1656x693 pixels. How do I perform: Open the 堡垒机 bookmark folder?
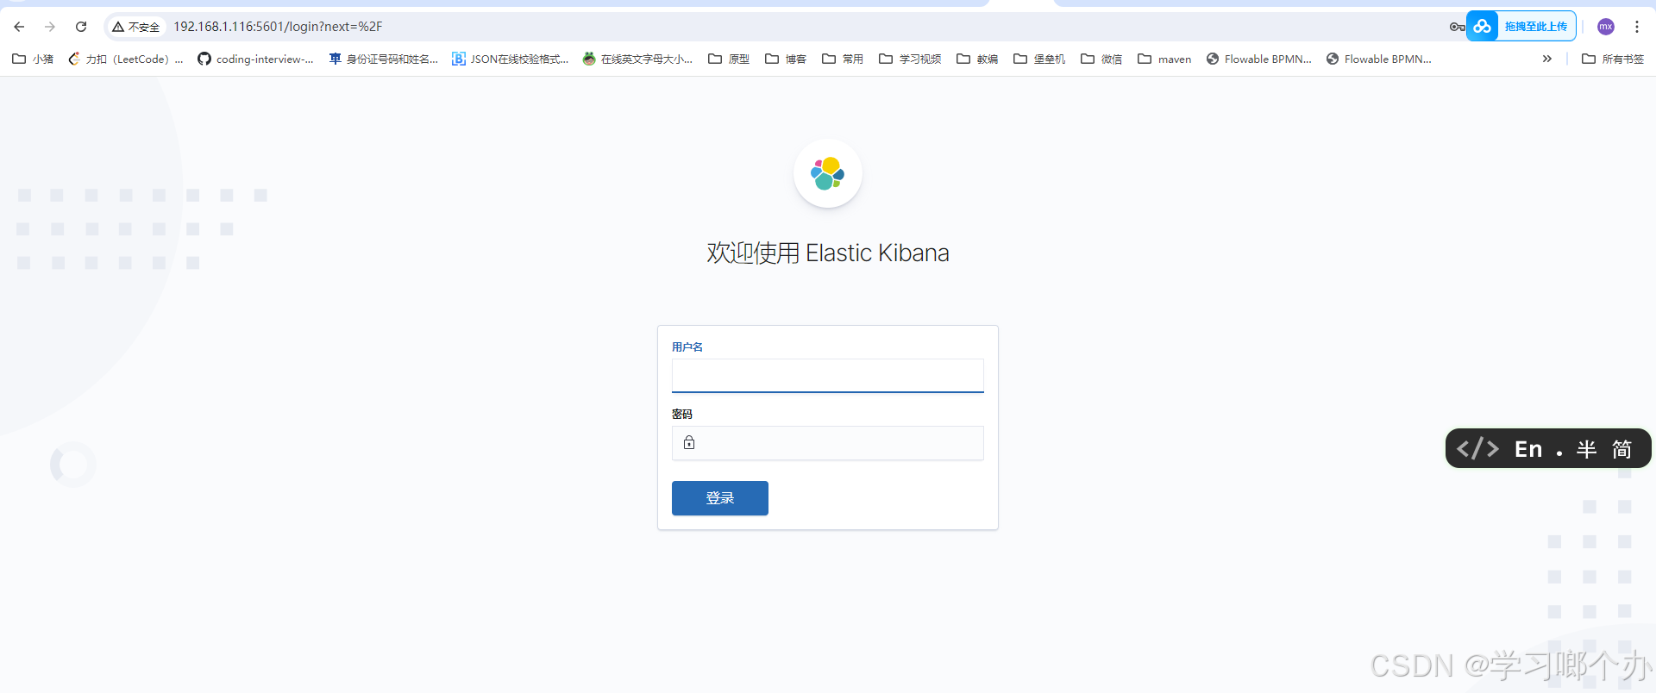1039,59
